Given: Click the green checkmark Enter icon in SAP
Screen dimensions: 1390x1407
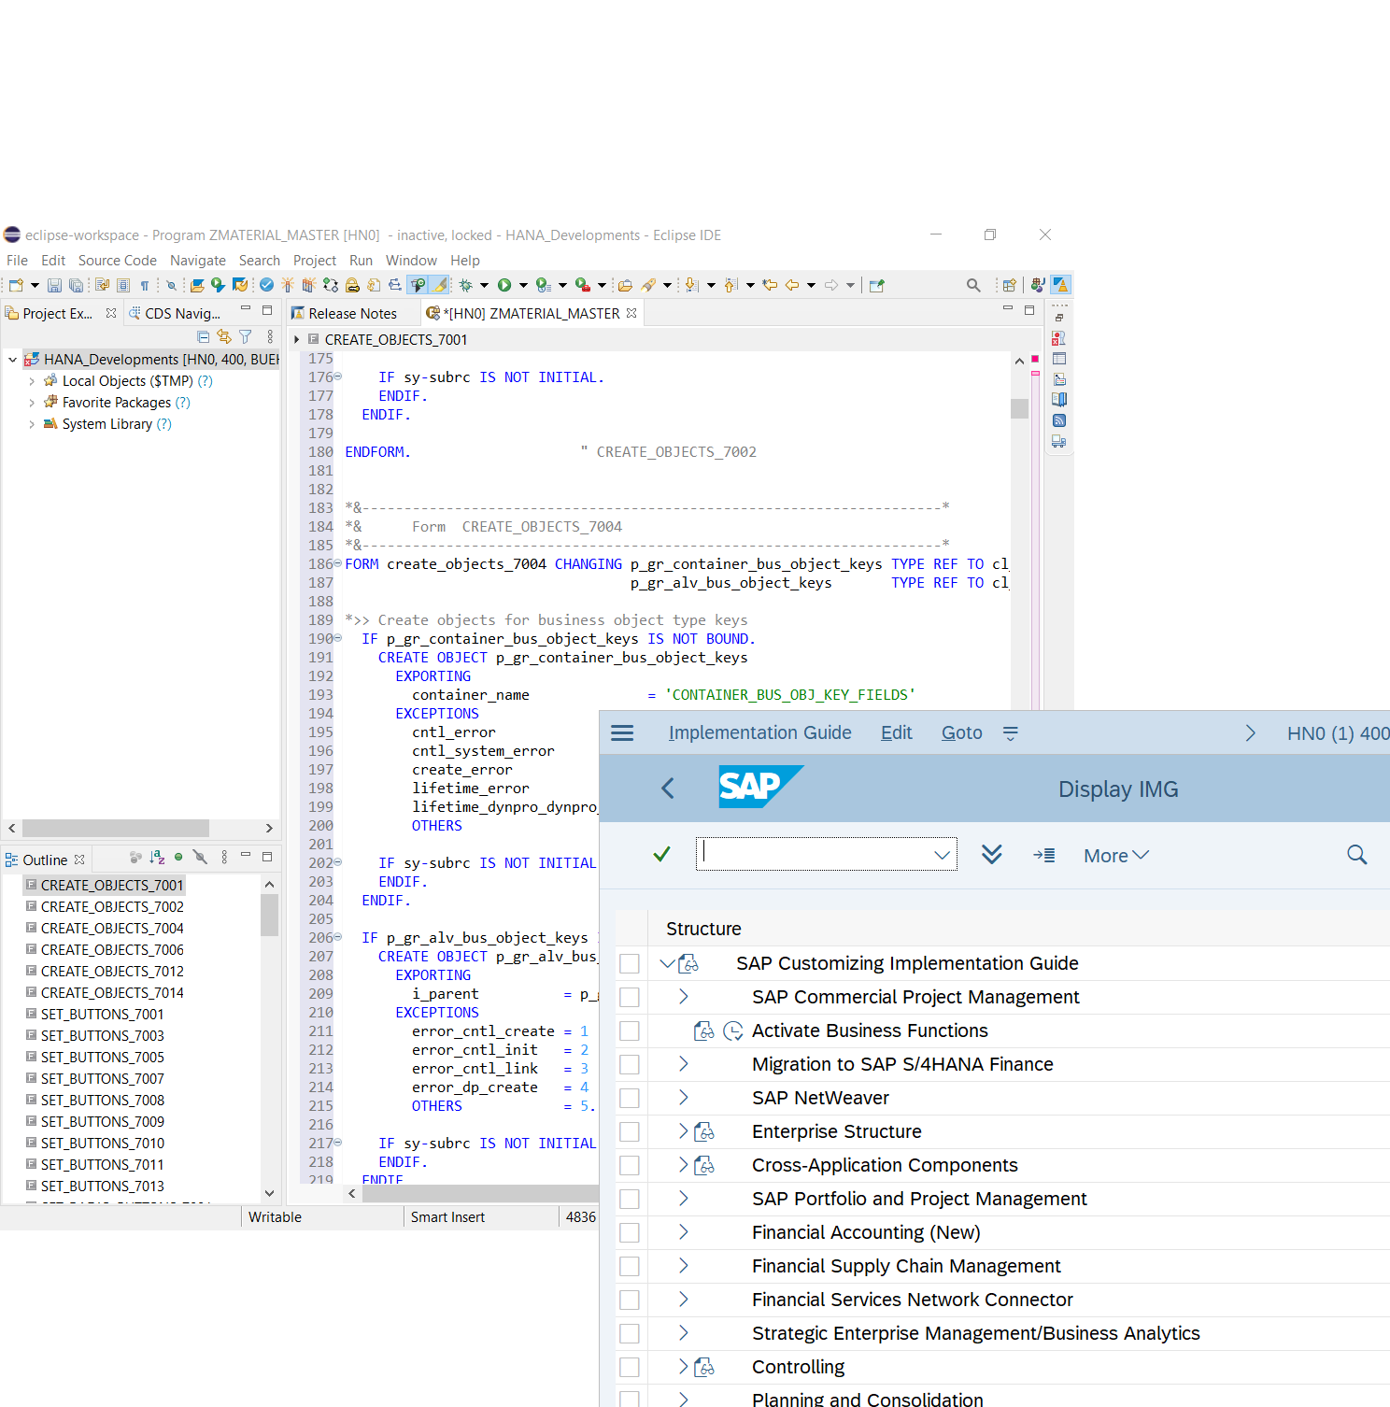Looking at the screenshot, I should point(661,854).
